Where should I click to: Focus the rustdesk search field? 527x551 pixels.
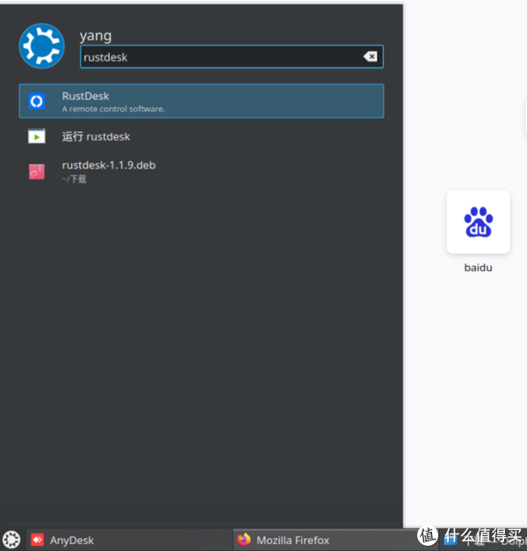[232, 56]
